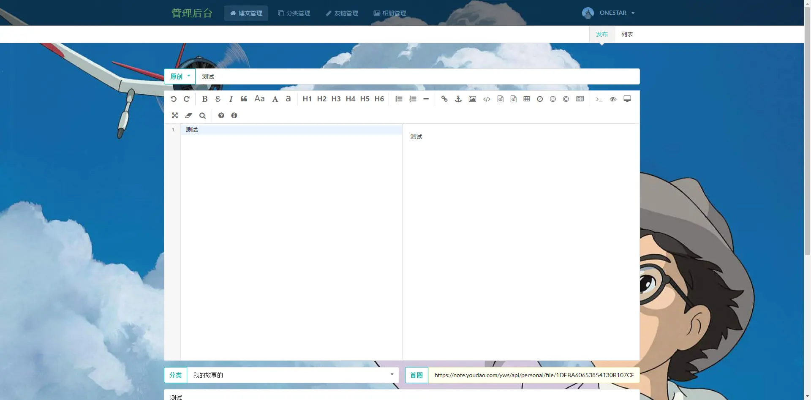Screen dimensions: 811x400
Task: Select the 发布 tab
Action: [602, 34]
